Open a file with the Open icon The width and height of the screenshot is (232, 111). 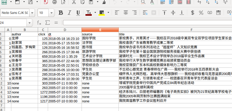point(17,2)
